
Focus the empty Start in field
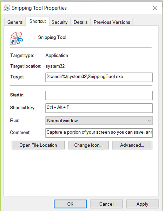point(99,96)
